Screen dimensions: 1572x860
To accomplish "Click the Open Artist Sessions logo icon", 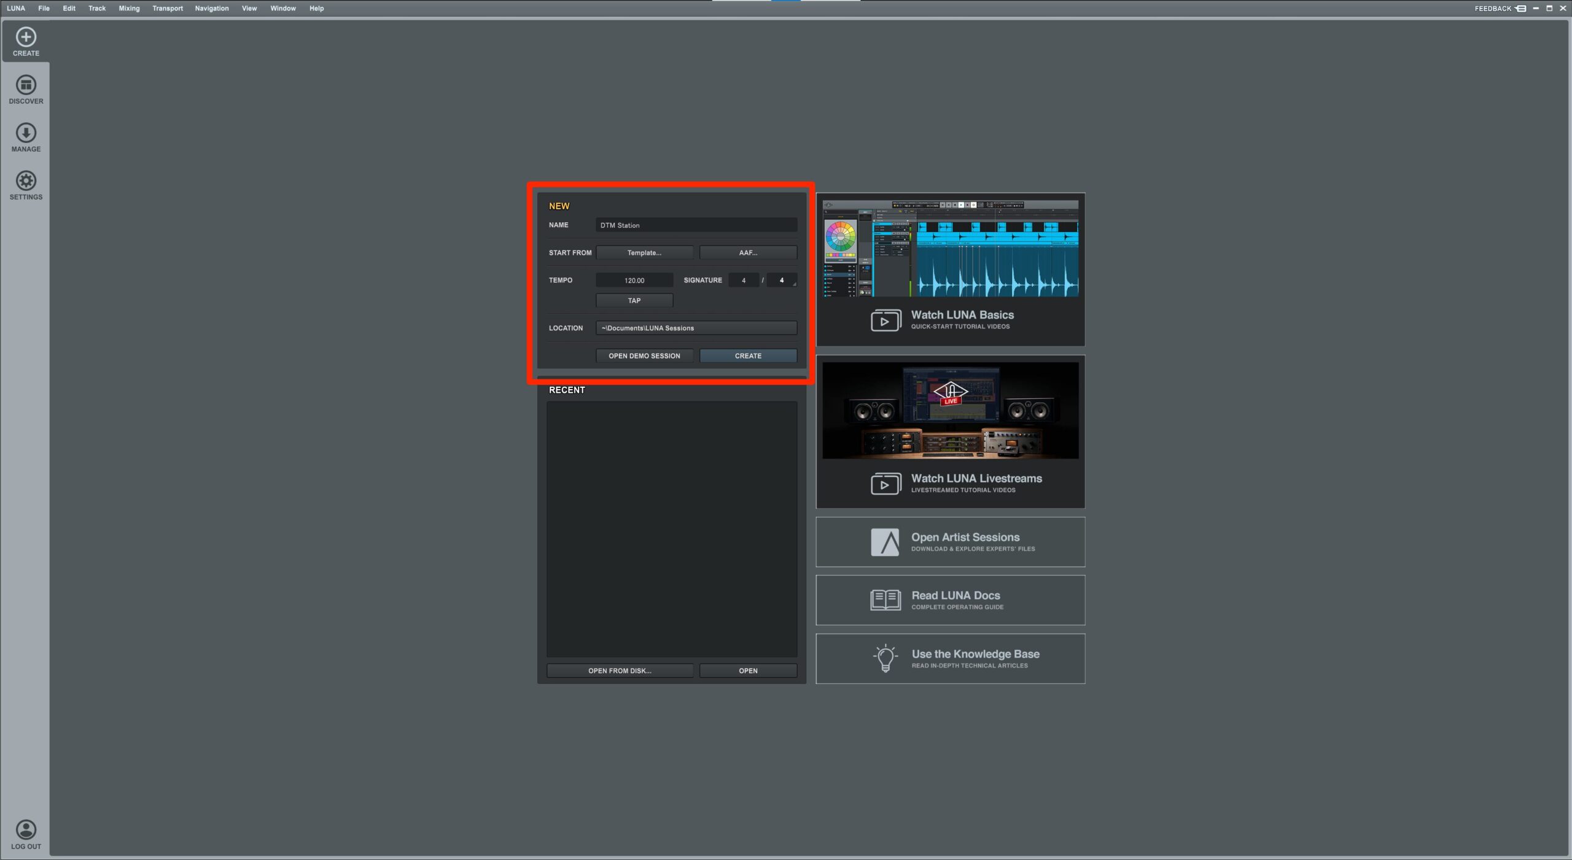I will (x=885, y=542).
